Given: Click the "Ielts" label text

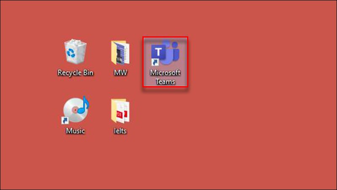Looking at the screenshot, I should pyautogui.click(x=120, y=131).
